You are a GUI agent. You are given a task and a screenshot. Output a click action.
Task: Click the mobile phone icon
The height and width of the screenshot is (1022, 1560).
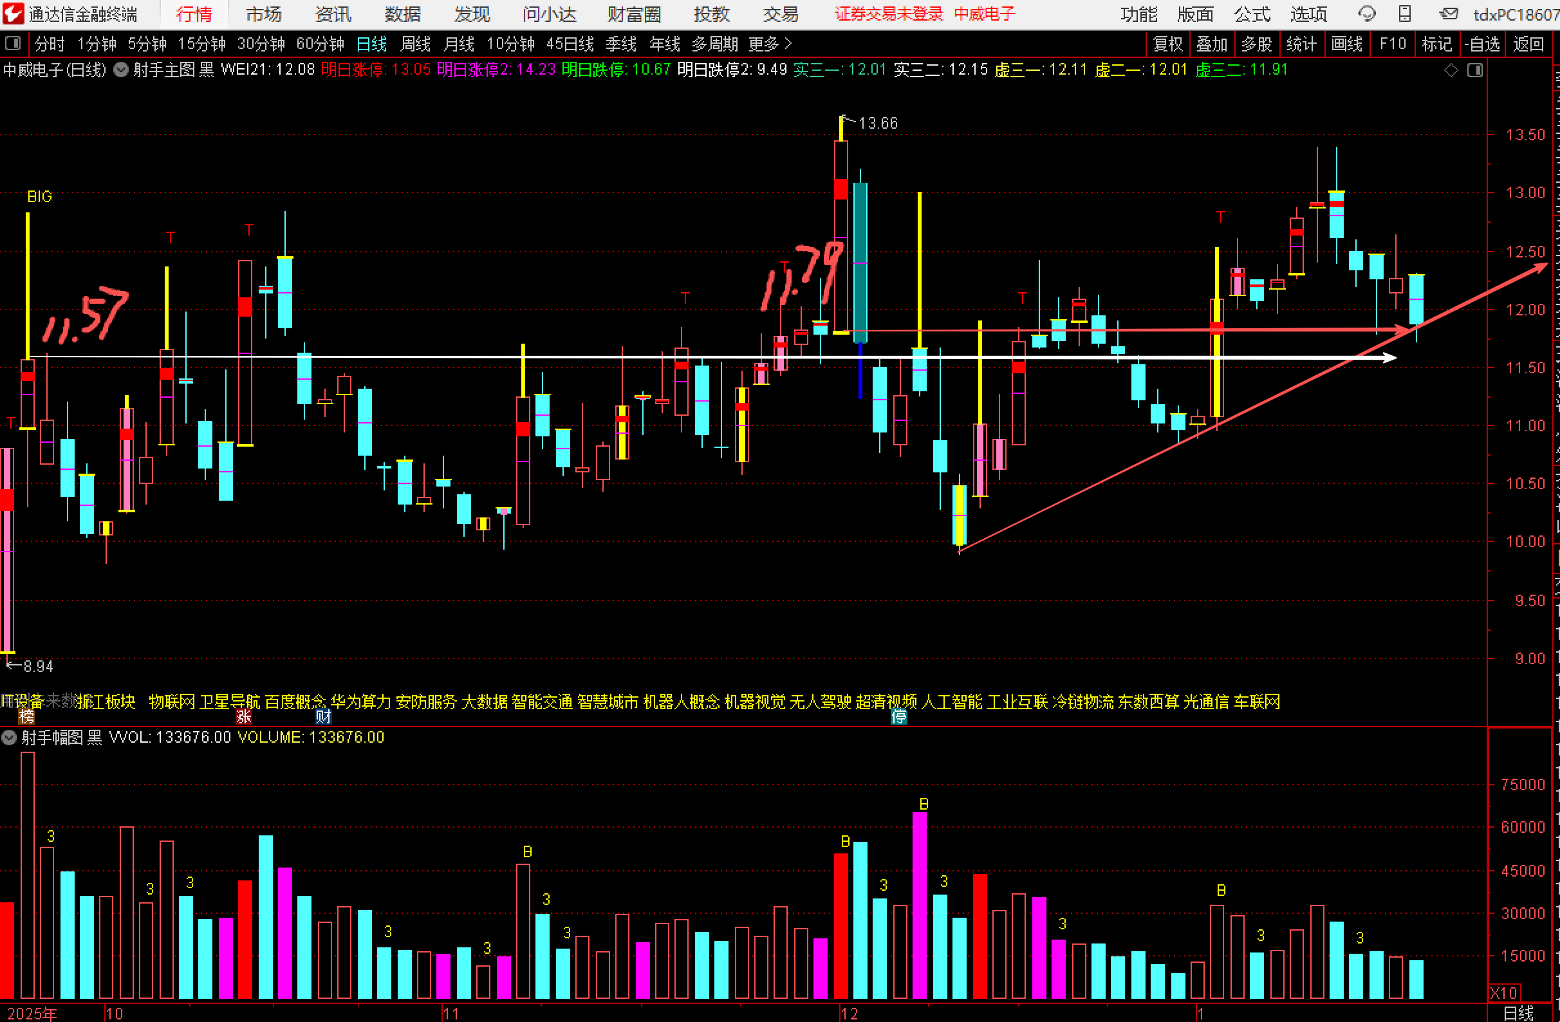1404,14
